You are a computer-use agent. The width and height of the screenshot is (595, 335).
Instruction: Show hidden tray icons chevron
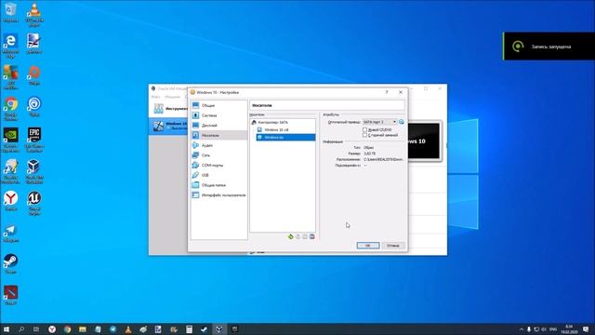click(x=522, y=329)
